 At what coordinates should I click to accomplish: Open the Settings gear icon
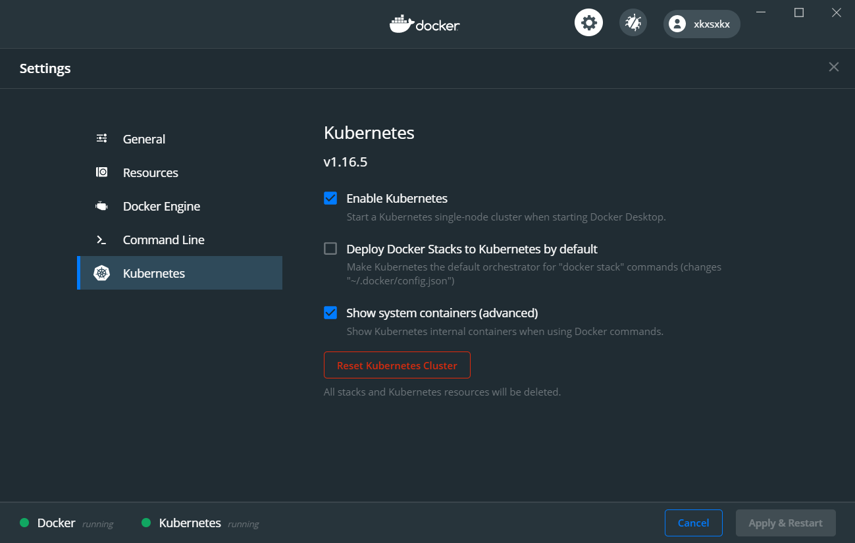tap(588, 22)
